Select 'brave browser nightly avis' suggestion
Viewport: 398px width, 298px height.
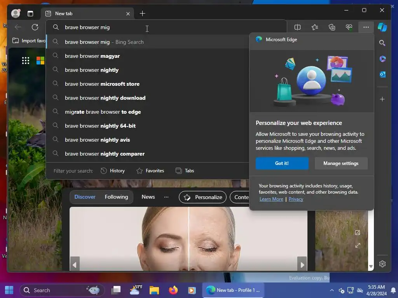point(148,140)
